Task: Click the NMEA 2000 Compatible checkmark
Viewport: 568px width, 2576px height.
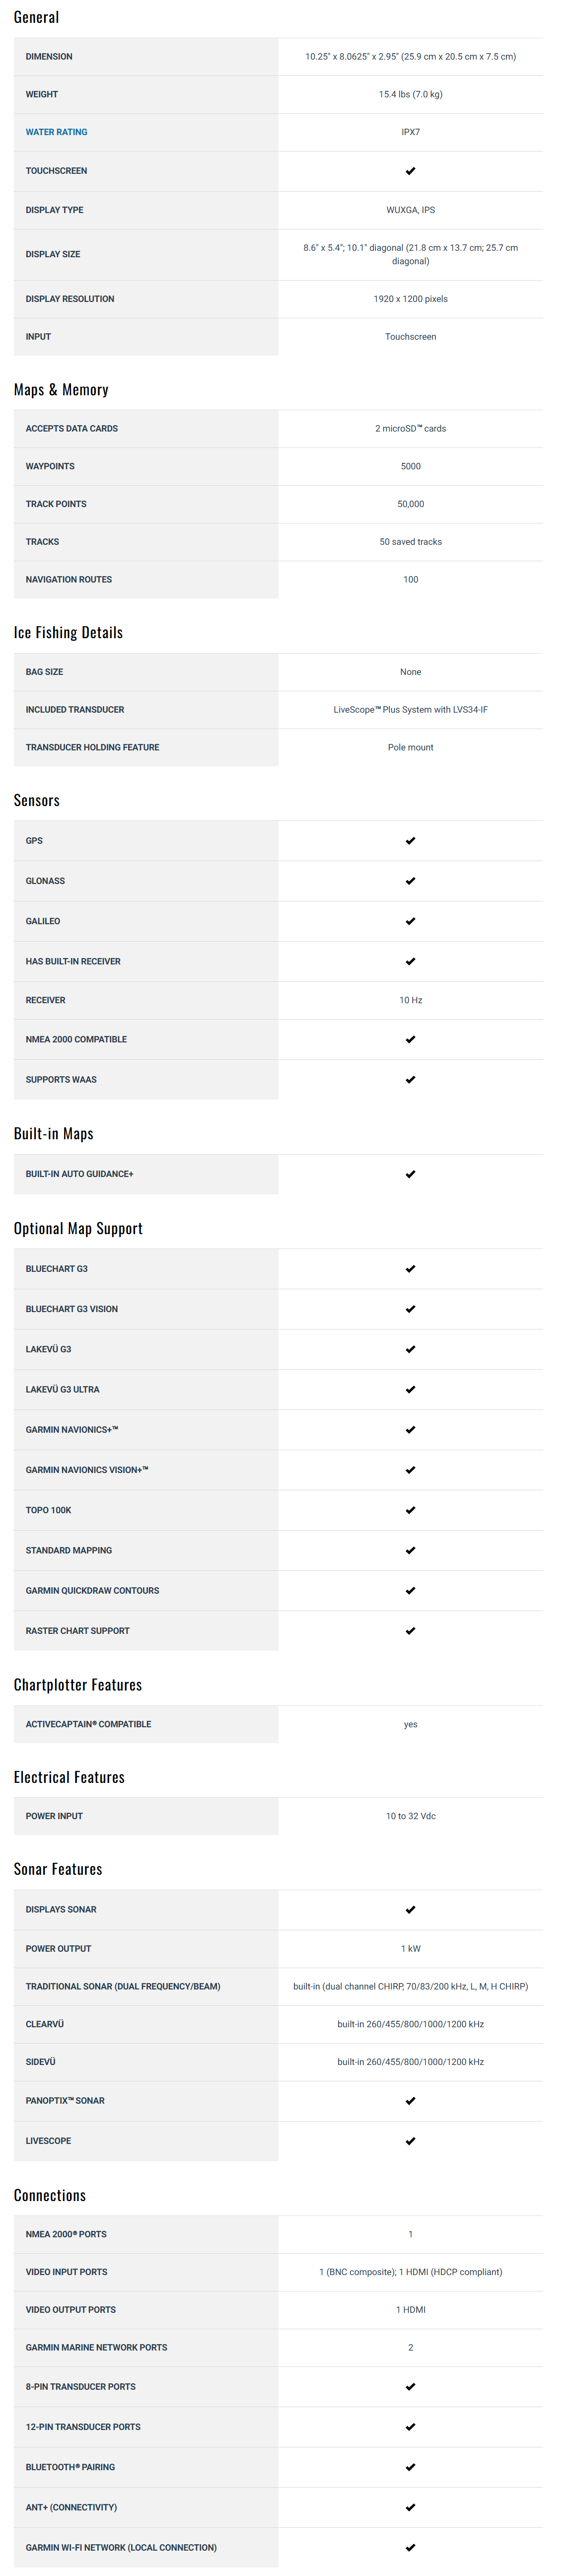Action: coord(410,1040)
